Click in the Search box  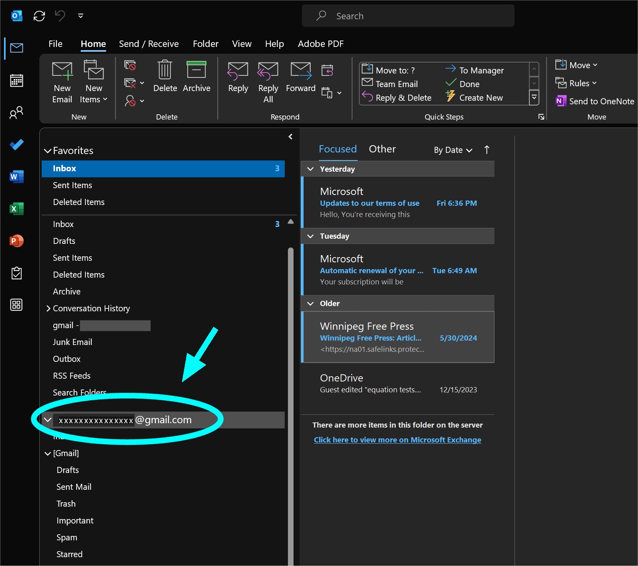(x=408, y=16)
